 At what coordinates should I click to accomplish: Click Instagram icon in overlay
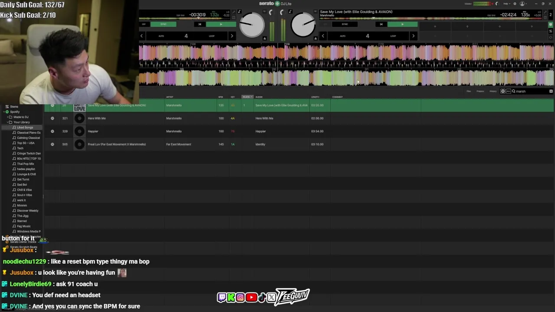click(x=240, y=297)
